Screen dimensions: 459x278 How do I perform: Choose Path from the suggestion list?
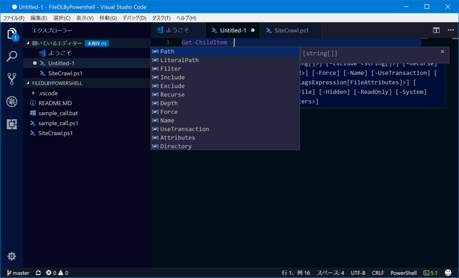225,52
